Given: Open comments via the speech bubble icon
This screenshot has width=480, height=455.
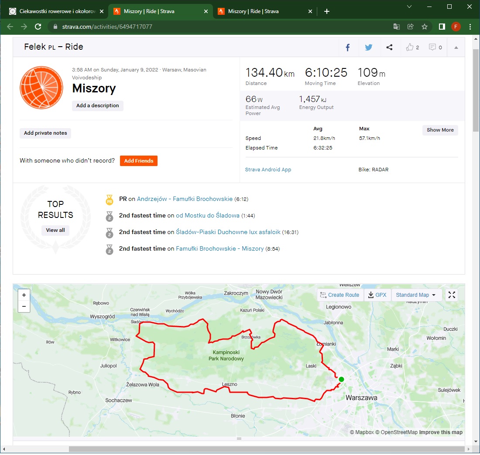Looking at the screenshot, I should click(432, 47).
